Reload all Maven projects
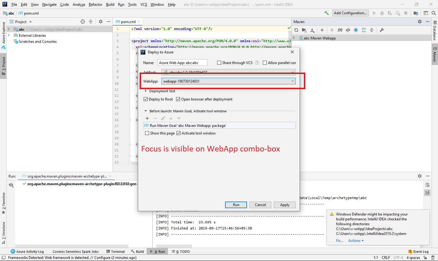The height and width of the screenshot is (261, 438). coord(296,30)
